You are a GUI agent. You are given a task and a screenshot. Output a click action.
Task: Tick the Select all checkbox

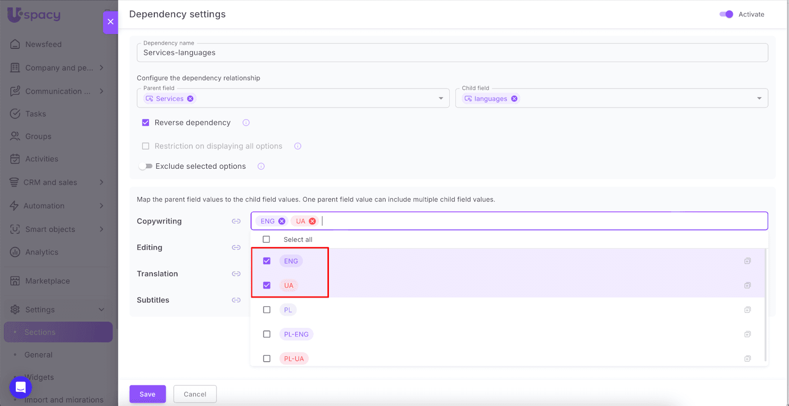(267, 239)
